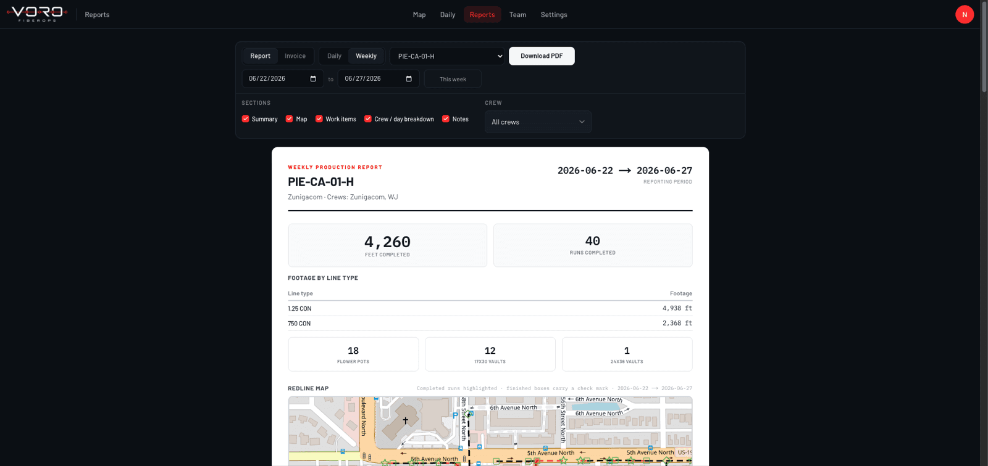
Task: Click the Footage by Line Type heading
Action: [x=323, y=278]
